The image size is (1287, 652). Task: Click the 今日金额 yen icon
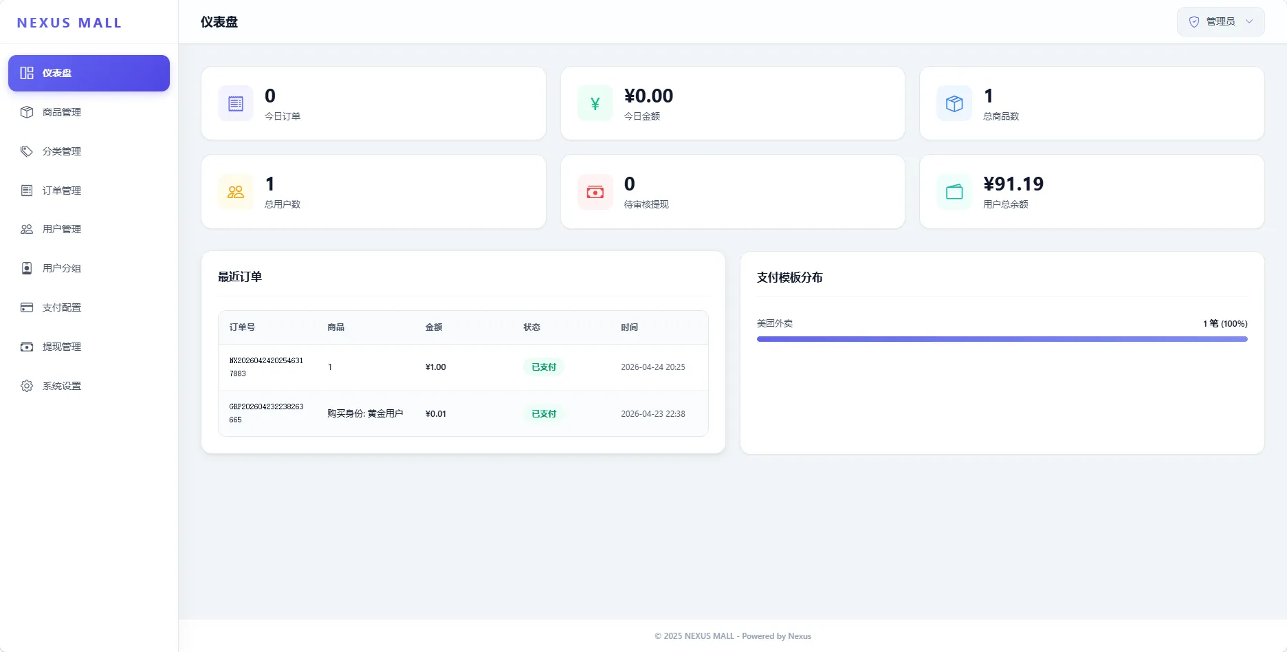click(595, 103)
